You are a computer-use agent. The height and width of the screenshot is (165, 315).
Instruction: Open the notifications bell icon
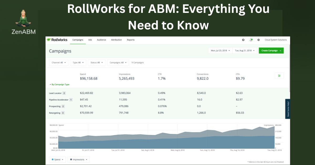(251, 40)
